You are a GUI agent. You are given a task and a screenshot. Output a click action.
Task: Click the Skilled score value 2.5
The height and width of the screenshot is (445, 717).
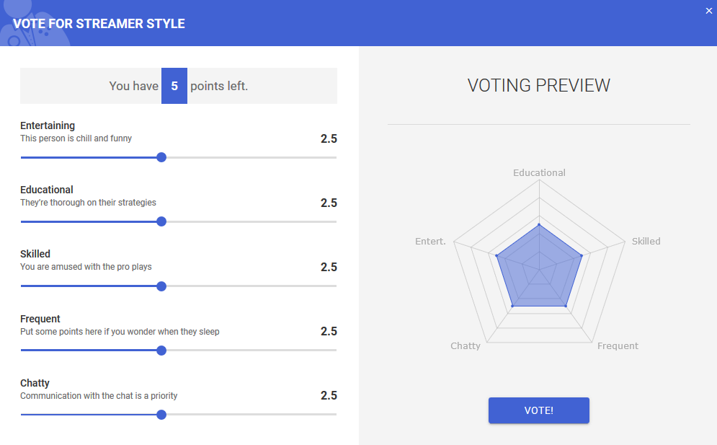329,267
